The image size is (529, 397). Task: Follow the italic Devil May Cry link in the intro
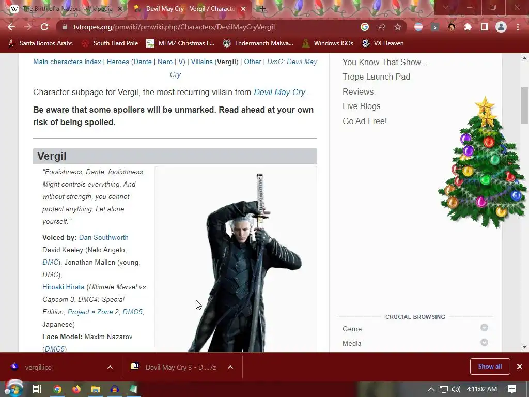[x=279, y=92]
